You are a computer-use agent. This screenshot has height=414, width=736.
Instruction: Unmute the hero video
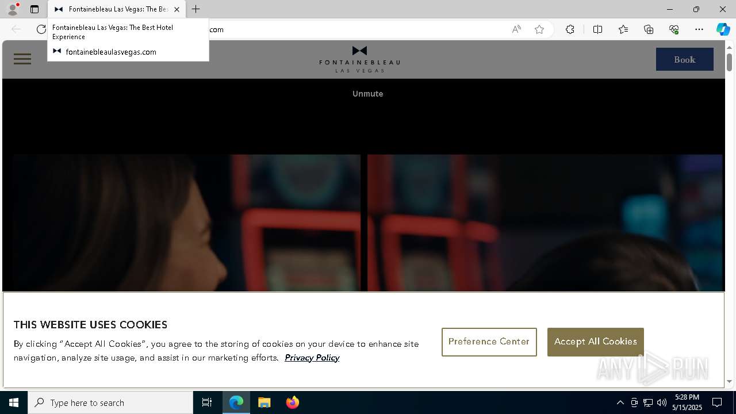(x=367, y=94)
